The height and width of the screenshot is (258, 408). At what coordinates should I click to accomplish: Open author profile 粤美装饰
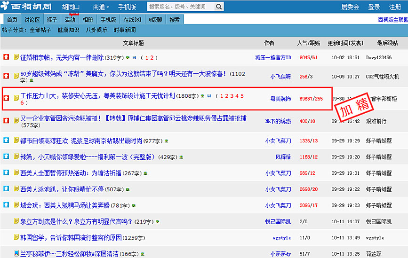coord(280,99)
